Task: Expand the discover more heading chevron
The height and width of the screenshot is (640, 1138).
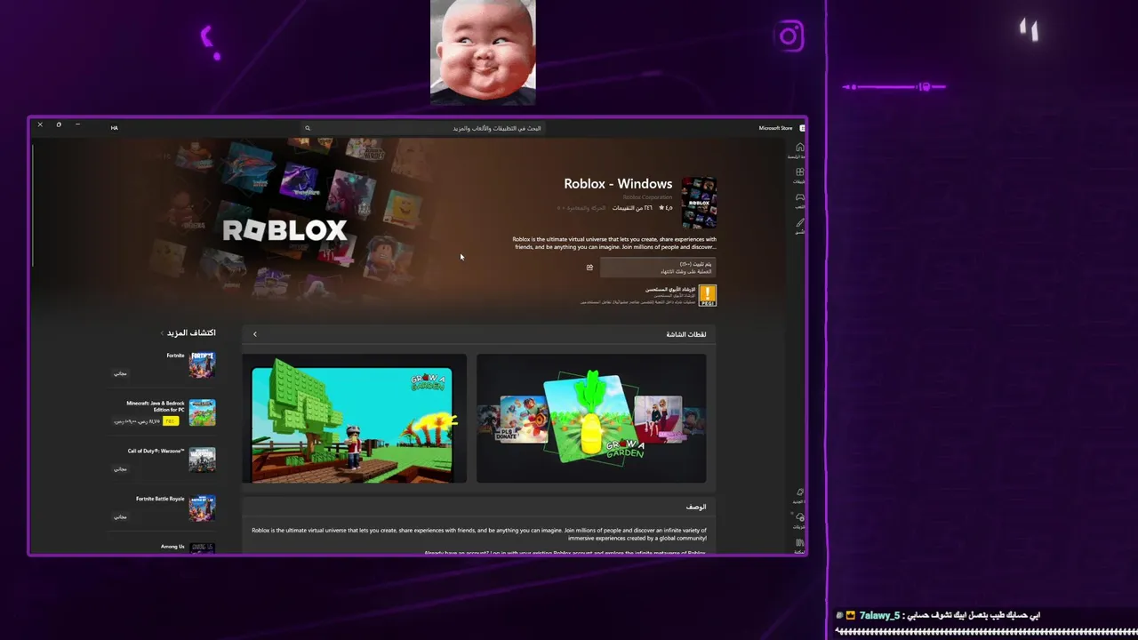Action: pyautogui.click(x=161, y=333)
